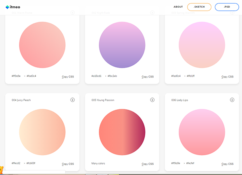Click the .SKETCH download button
Viewport: 242px width, 175px height.
[200, 7]
